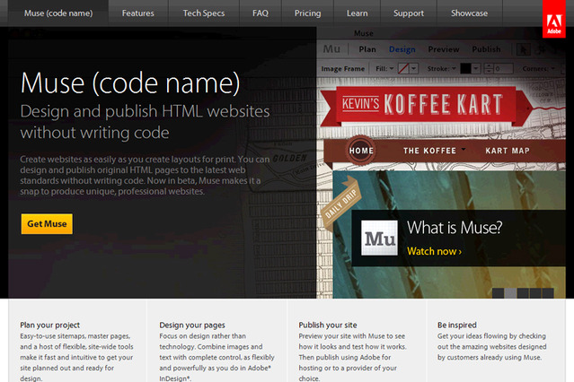Click HOME in Koffee Kart menu
The width and height of the screenshot is (574, 382).
(361, 151)
